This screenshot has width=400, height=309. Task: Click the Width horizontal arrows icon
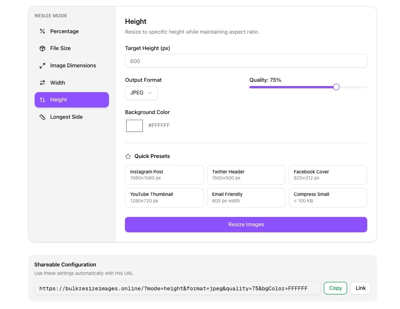(x=42, y=83)
